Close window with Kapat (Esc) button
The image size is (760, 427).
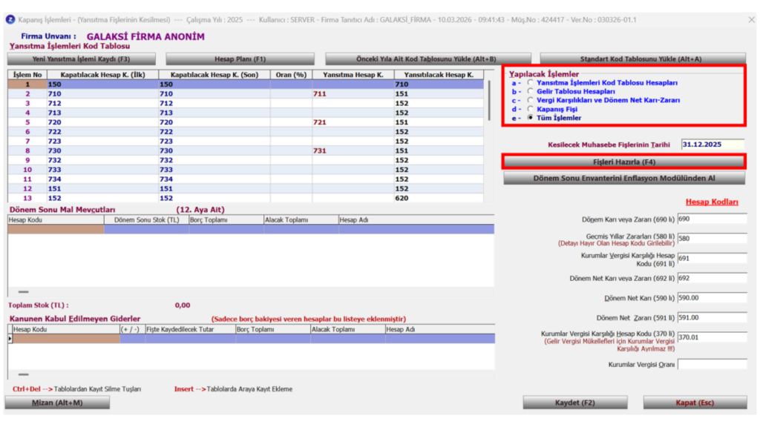click(x=695, y=403)
